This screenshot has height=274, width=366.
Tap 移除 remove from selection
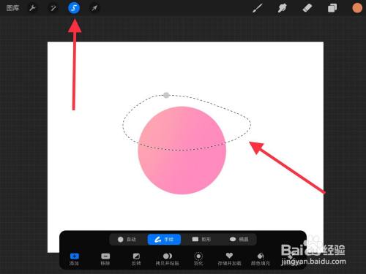(105, 259)
